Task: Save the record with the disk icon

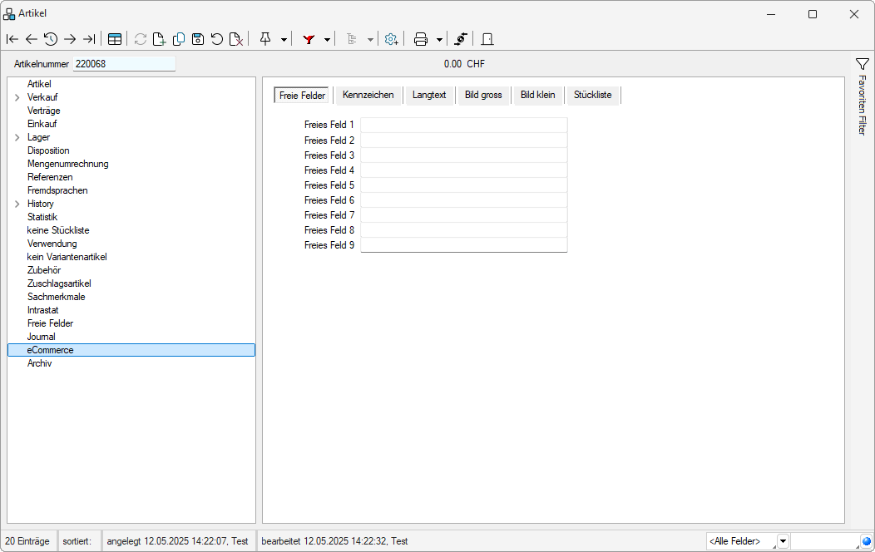Action: 198,39
